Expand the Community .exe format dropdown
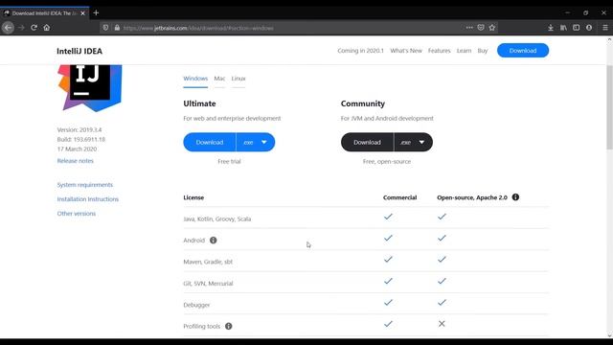 click(413, 142)
